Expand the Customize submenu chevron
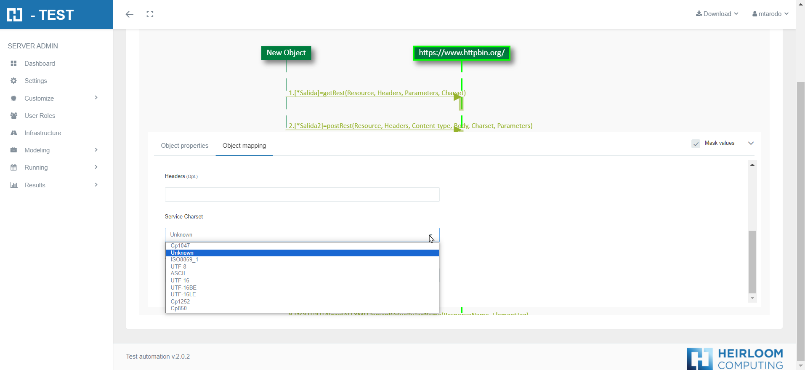 (96, 98)
